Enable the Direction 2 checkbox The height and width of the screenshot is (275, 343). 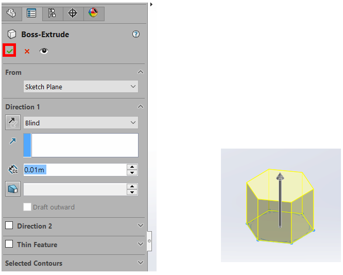[x=9, y=225]
